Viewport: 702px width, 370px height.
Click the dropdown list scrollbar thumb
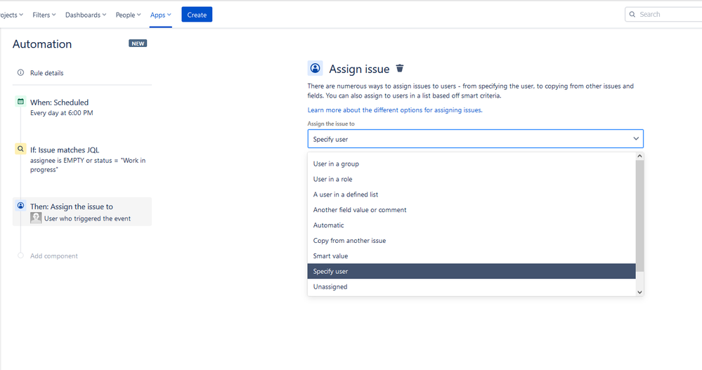pyautogui.click(x=639, y=216)
